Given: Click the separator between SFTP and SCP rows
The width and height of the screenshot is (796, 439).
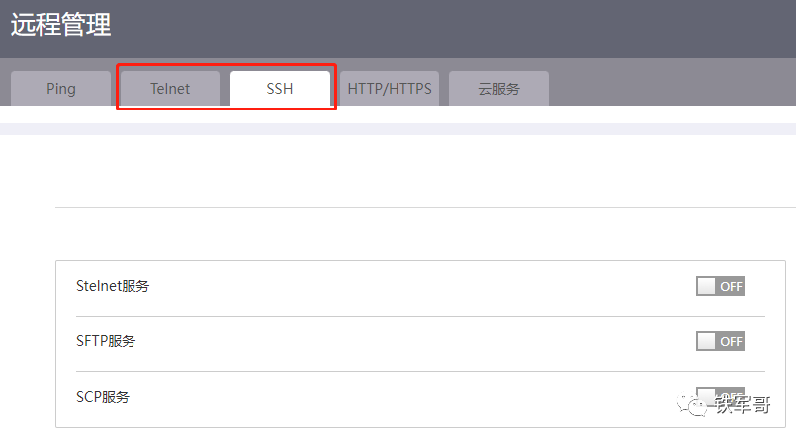Looking at the screenshot, I should (408, 371).
